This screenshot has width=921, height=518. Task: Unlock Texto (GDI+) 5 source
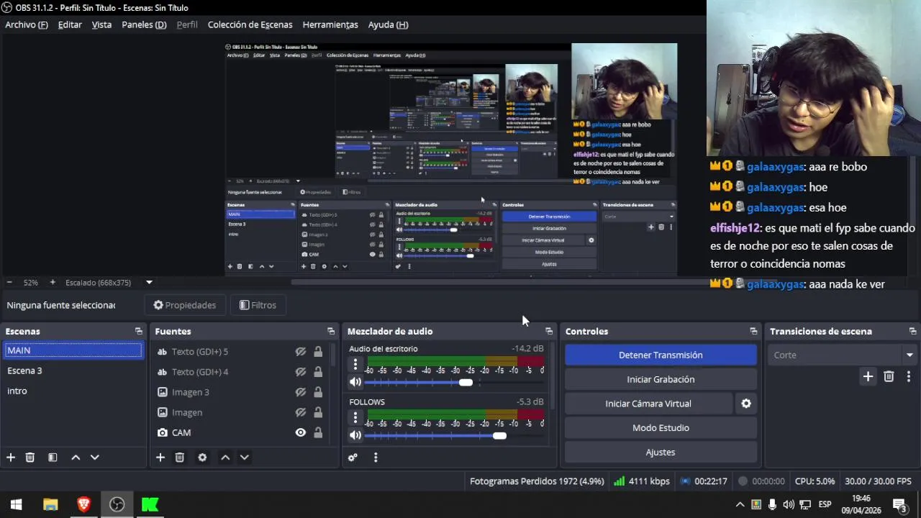pos(318,352)
